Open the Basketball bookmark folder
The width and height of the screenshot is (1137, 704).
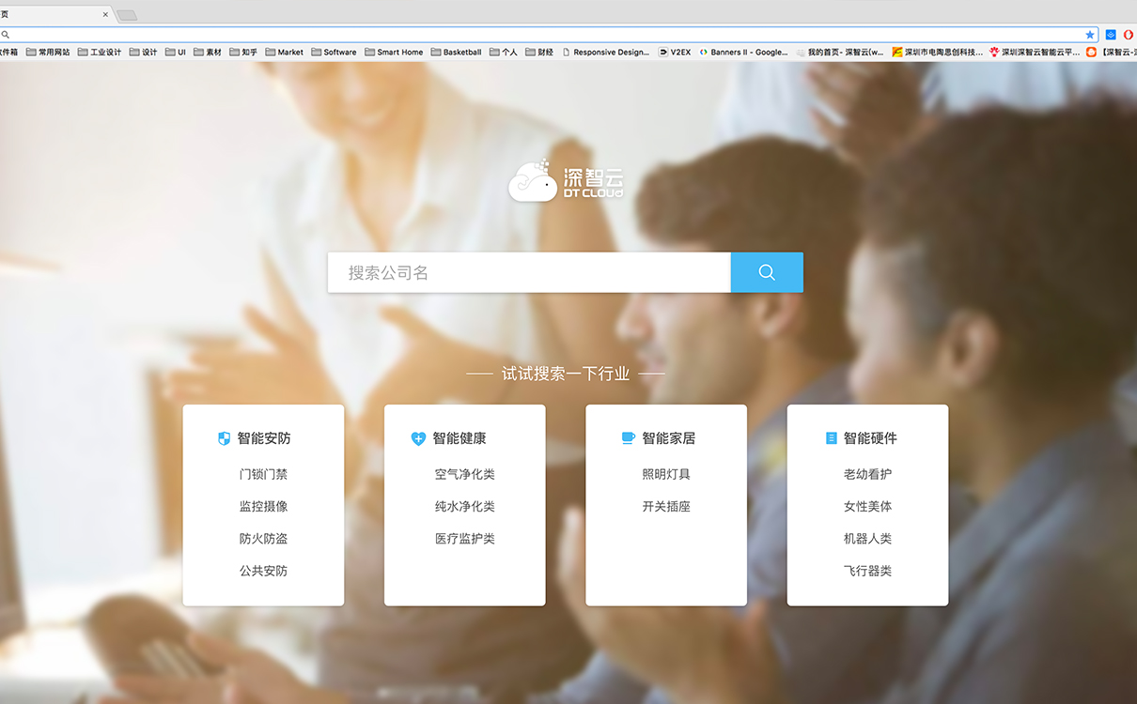click(457, 53)
